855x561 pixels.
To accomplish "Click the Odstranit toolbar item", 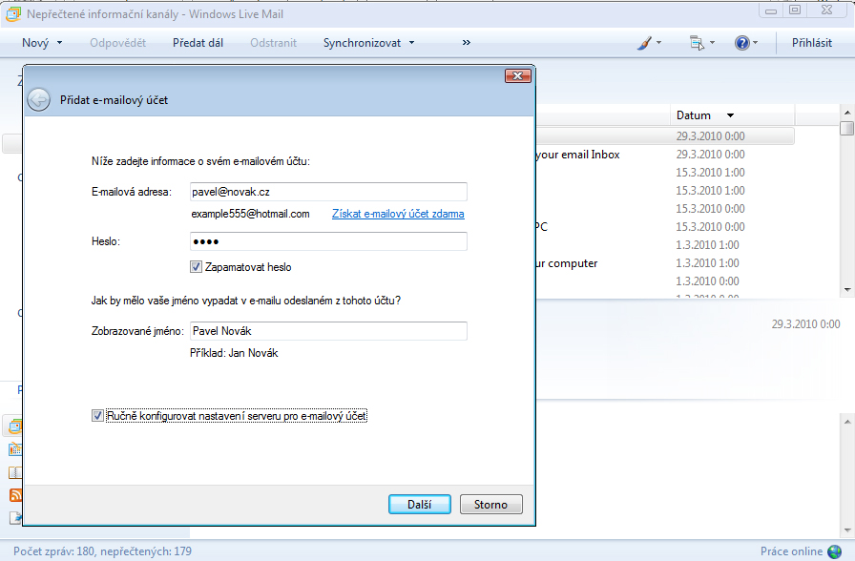I will [273, 43].
